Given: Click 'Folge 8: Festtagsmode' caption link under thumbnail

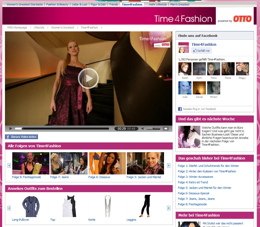Looking at the screenshot, I should point(26,177).
